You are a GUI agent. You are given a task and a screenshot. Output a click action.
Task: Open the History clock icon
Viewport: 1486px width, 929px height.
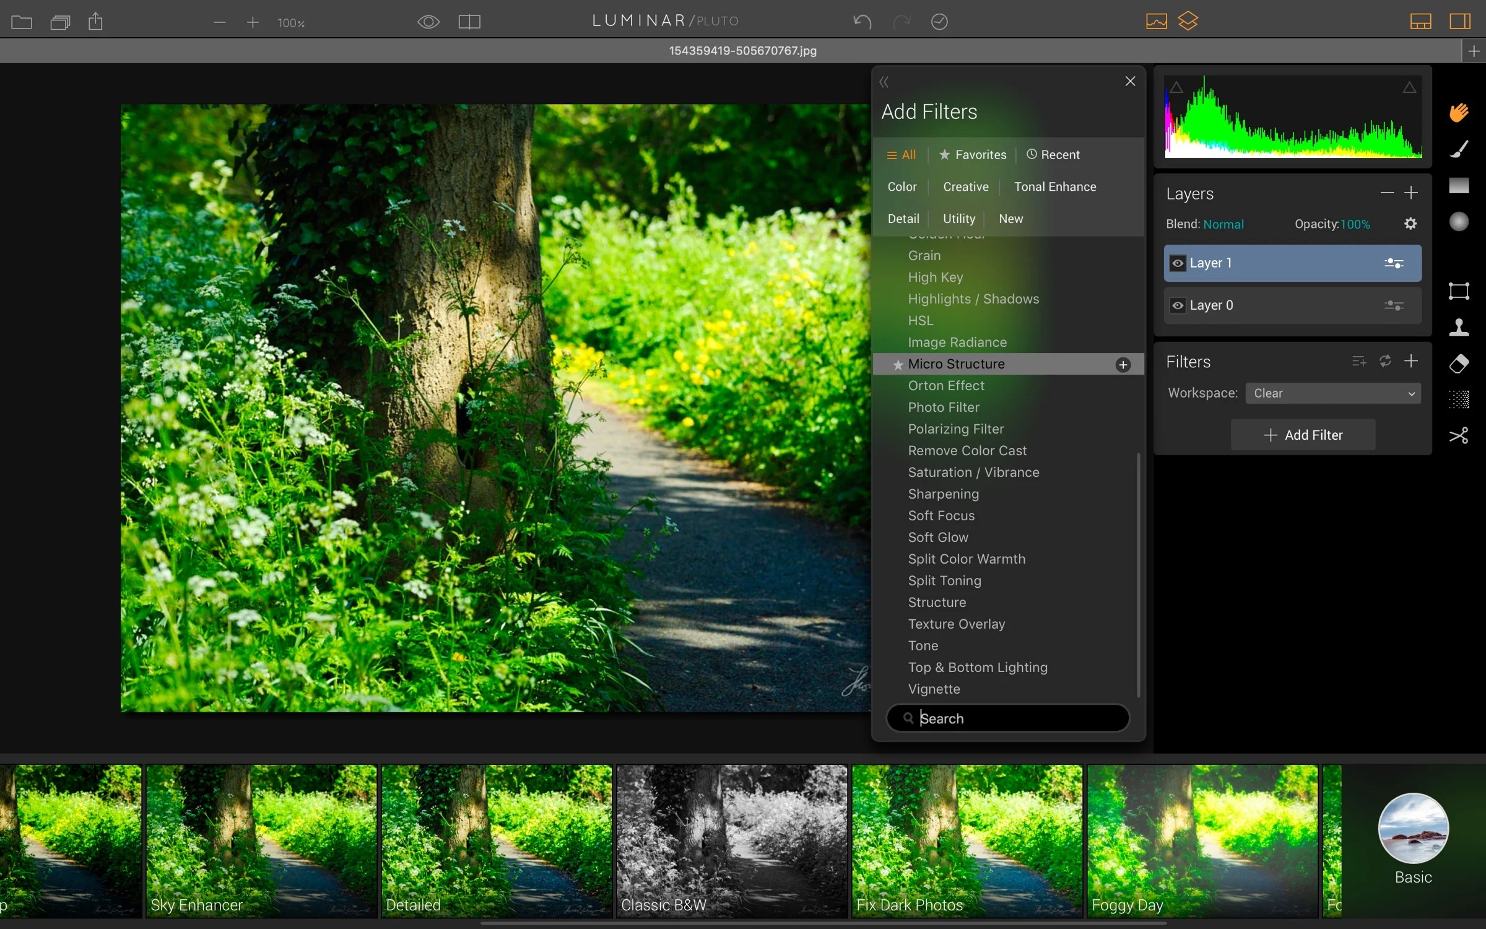click(x=939, y=22)
